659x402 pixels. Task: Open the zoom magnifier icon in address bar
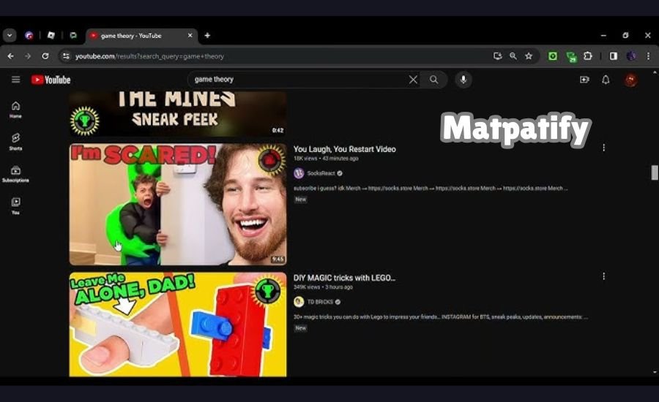513,56
